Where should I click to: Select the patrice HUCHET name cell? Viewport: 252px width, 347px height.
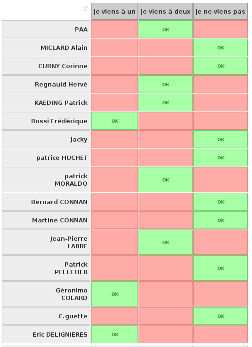(x=46, y=158)
